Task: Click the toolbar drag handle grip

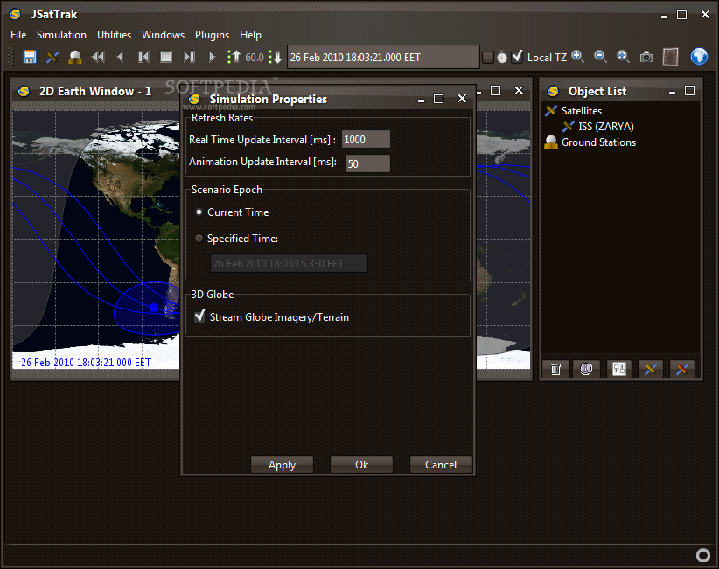Action: 12,58
